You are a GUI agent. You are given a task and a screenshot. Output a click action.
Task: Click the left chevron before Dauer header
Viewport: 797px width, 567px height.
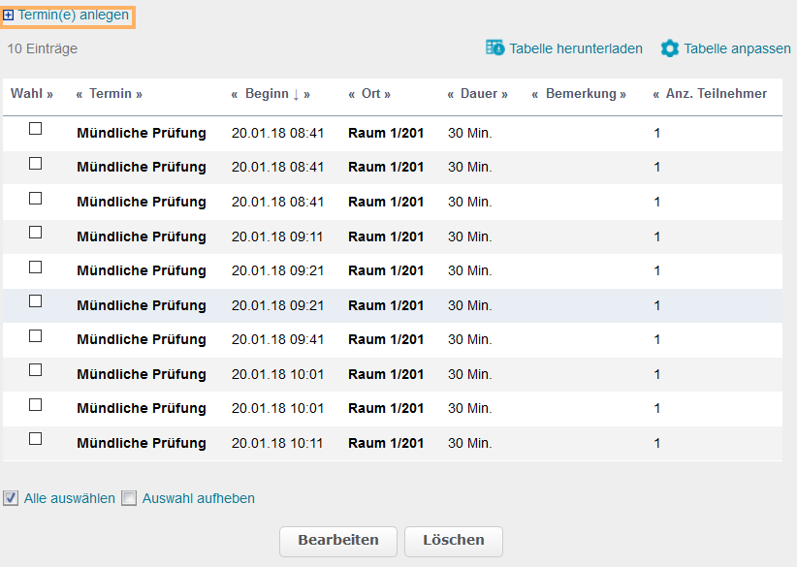click(x=451, y=94)
